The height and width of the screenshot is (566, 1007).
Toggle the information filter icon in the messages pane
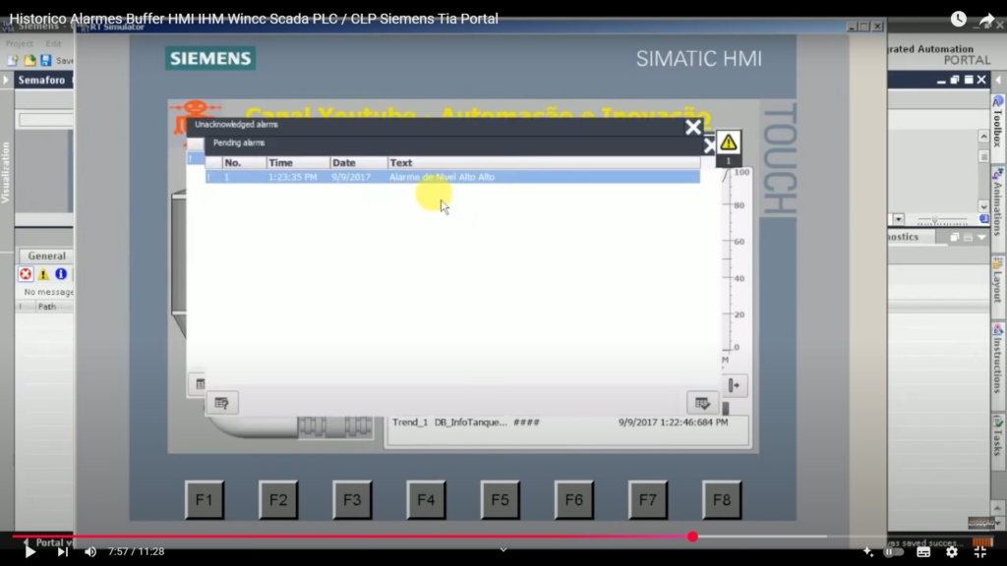[61, 275]
